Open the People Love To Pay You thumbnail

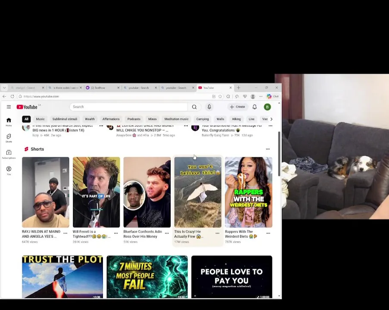(232, 277)
